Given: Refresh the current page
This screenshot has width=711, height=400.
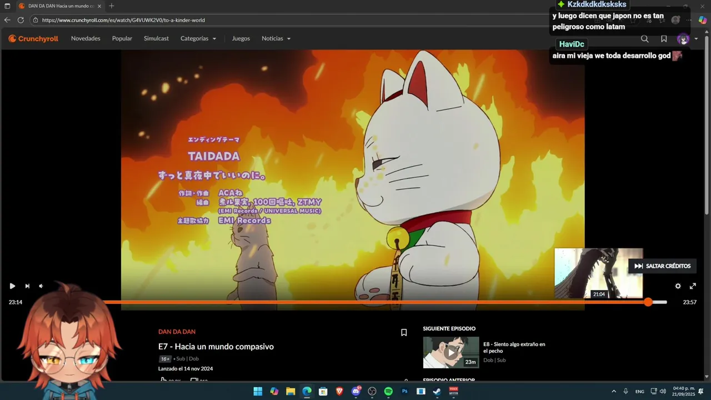Looking at the screenshot, I should [21, 20].
